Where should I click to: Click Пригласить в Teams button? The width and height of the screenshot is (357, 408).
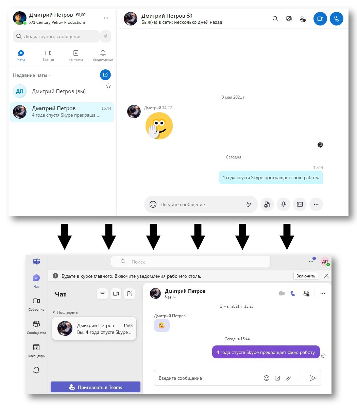pyautogui.click(x=96, y=387)
